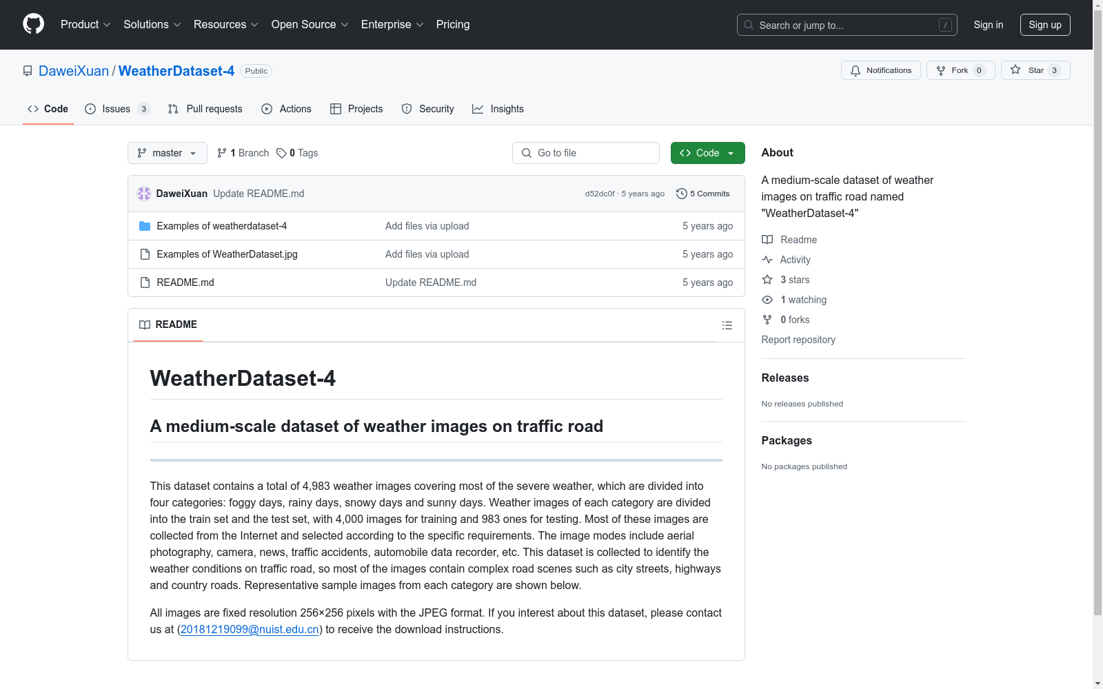The width and height of the screenshot is (1103, 689).
Task: Click the branch icon beside 1 Branch
Action: 222,153
